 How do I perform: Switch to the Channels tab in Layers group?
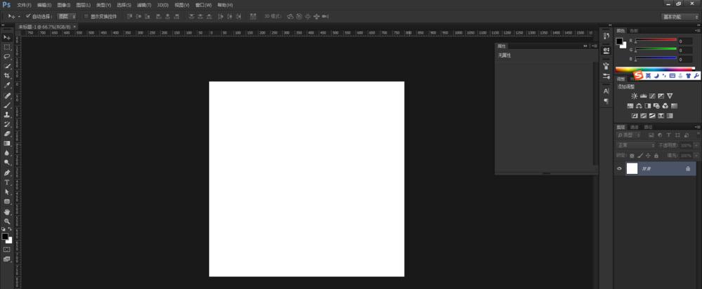(635, 127)
